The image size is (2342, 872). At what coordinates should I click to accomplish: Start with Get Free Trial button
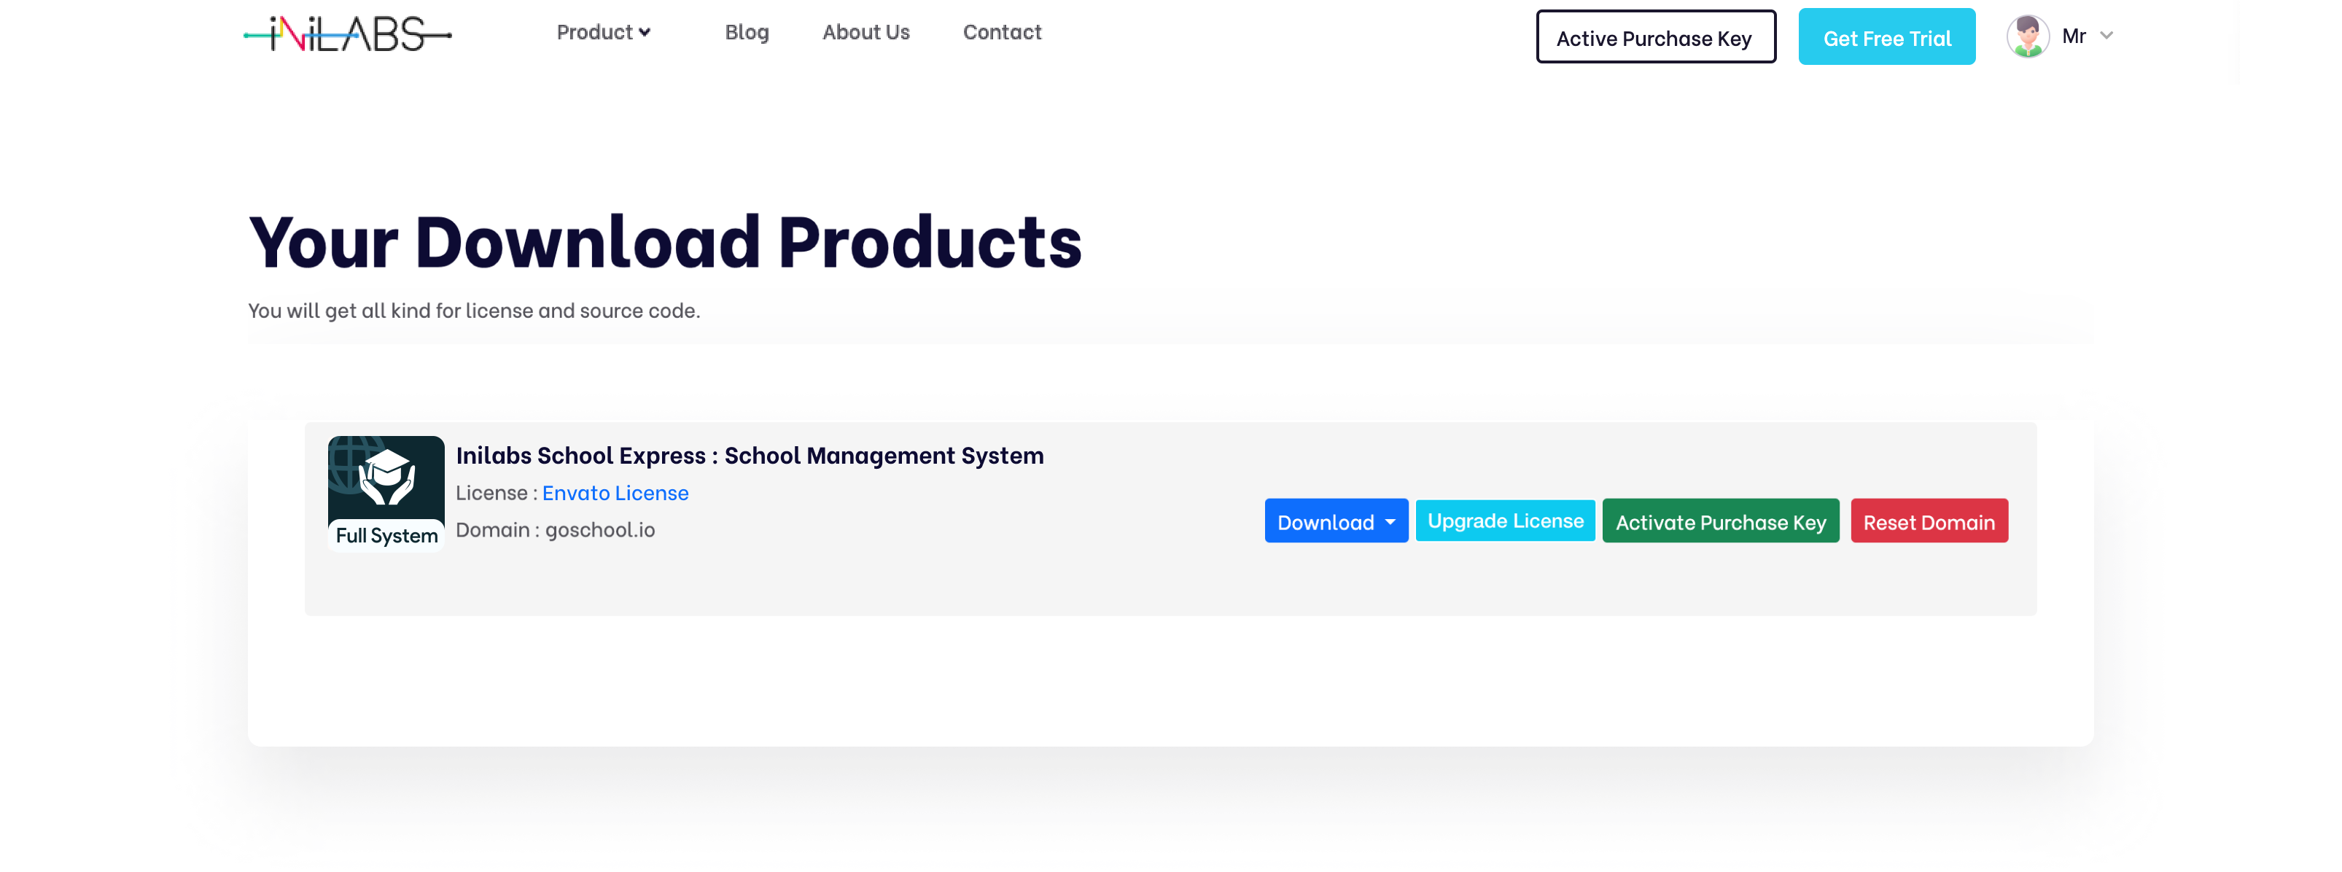(x=1886, y=36)
